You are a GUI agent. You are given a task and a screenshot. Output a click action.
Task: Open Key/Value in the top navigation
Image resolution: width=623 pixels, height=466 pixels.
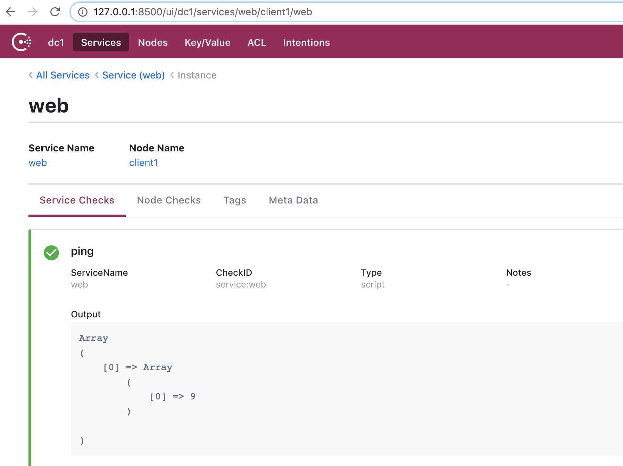[x=208, y=42]
